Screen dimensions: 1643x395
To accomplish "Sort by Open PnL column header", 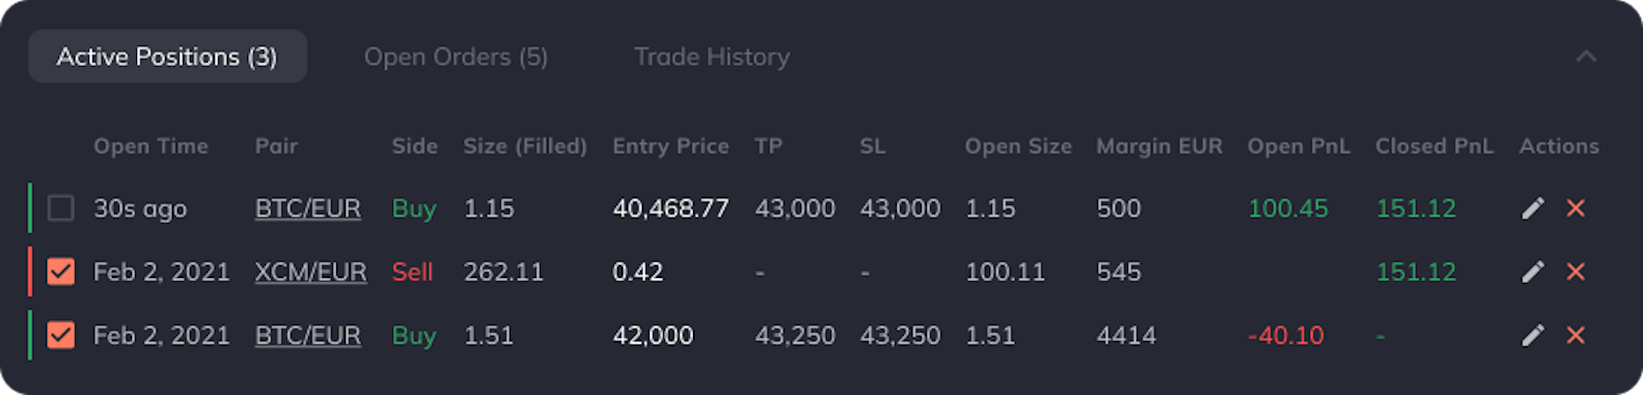I will pos(1298,146).
